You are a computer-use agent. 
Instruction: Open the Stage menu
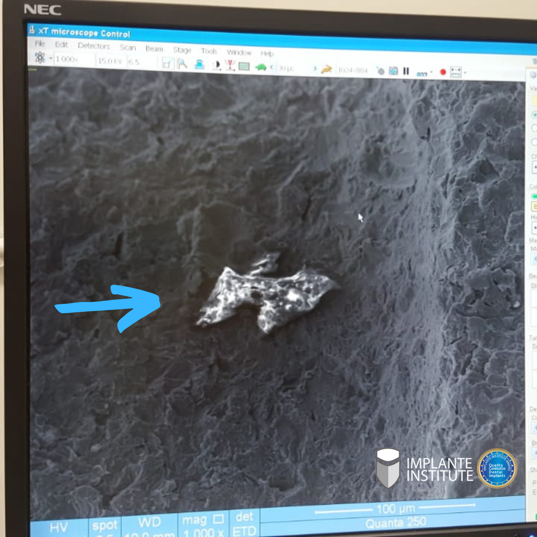pyautogui.click(x=182, y=50)
